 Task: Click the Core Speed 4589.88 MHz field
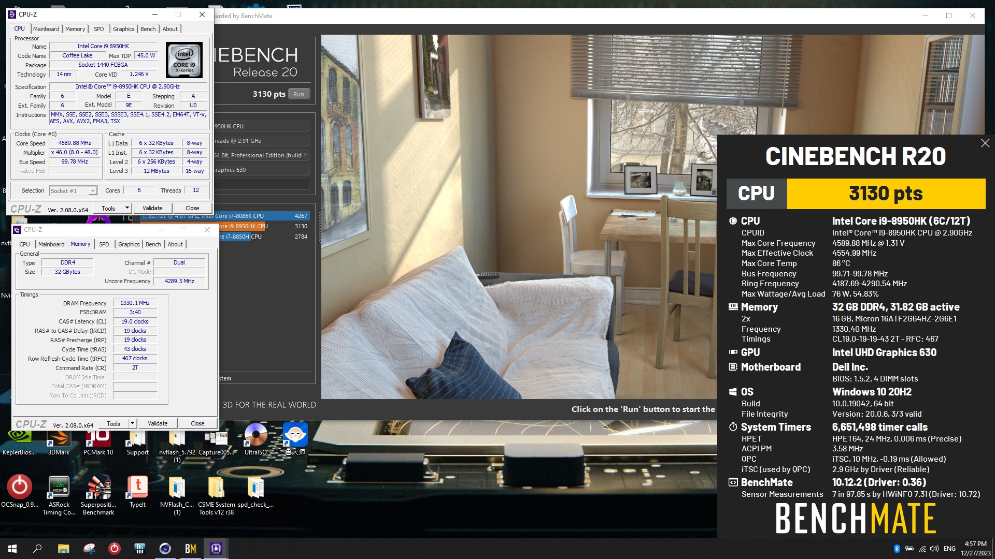pyautogui.click(x=75, y=143)
